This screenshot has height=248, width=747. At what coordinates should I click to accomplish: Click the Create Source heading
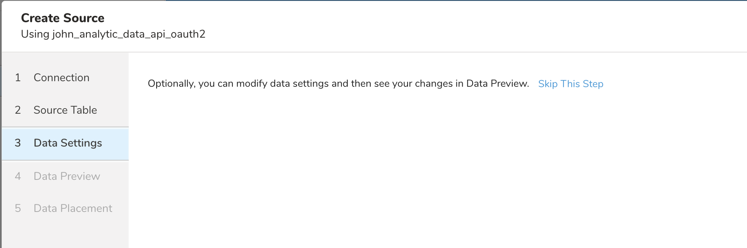click(x=63, y=18)
